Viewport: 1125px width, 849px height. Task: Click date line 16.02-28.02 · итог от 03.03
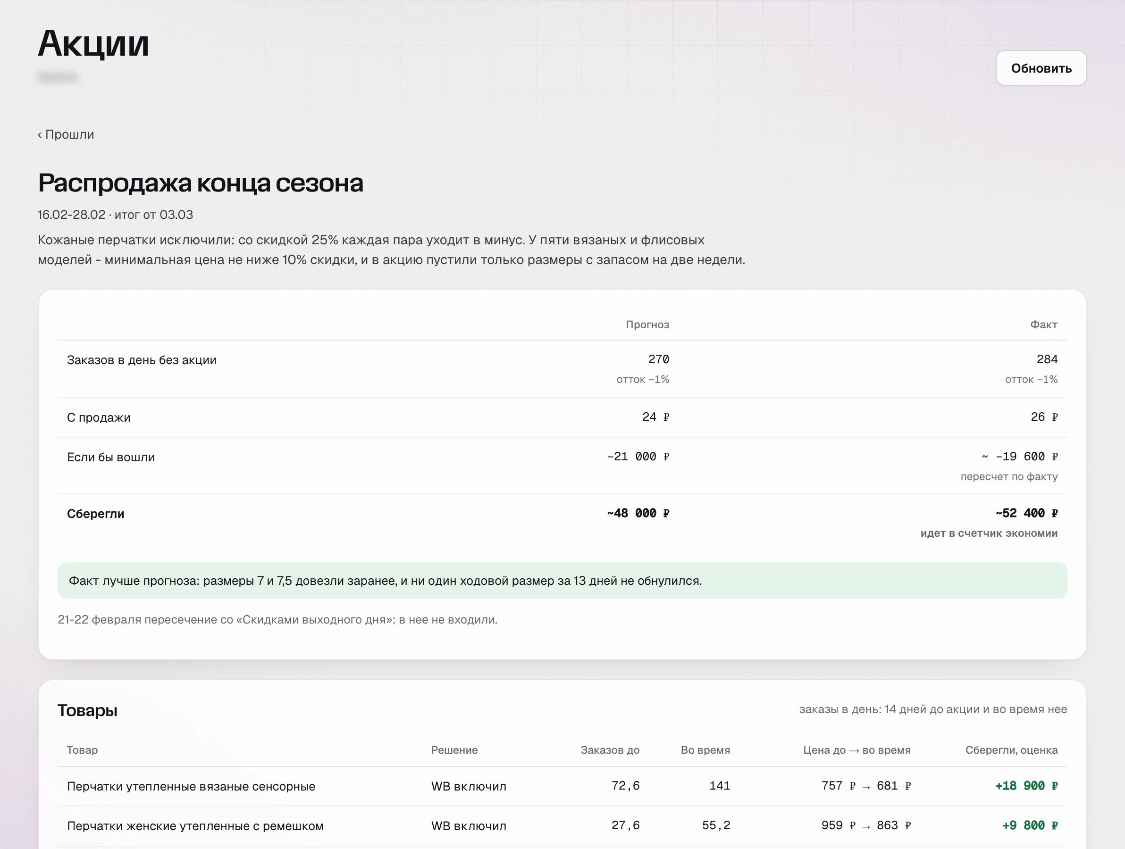(x=116, y=215)
